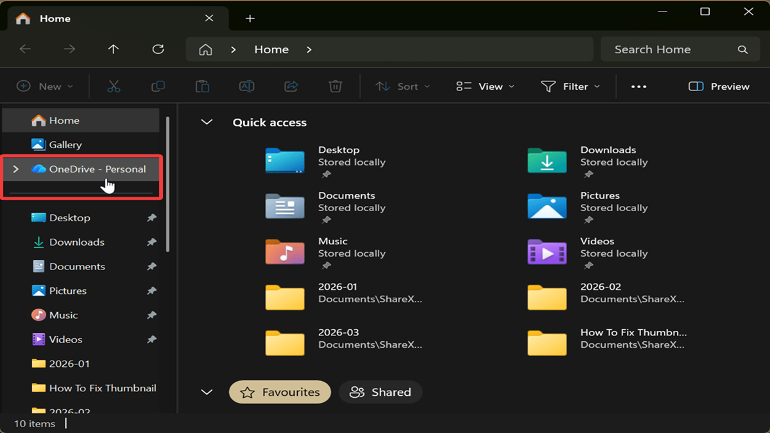The width and height of the screenshot is (770, 433).
Task: Toggle the Preview pane
Action: click(719, 87)
